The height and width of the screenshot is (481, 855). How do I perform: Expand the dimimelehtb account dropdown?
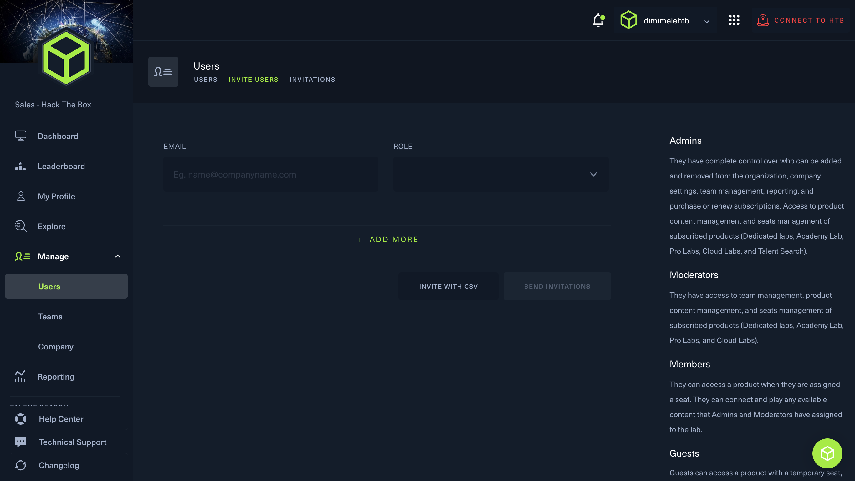tap(707, 21)
